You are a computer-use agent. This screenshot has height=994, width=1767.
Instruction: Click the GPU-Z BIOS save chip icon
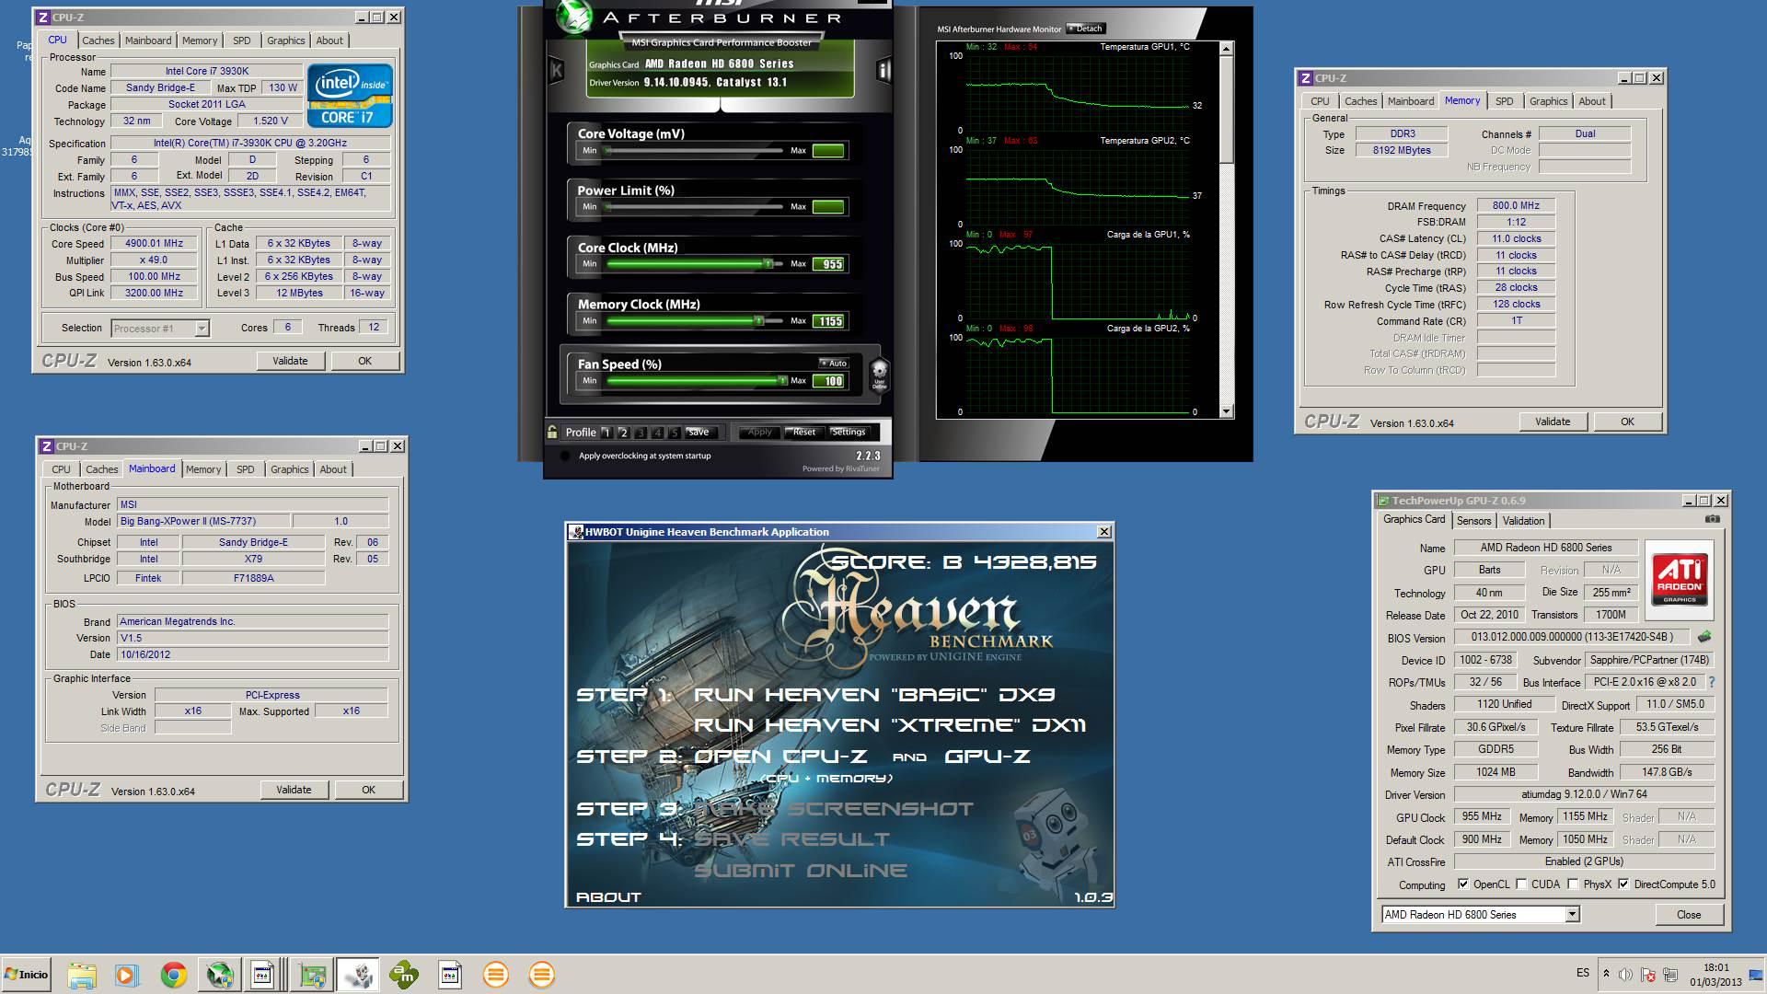click(x=1704, y=636)
